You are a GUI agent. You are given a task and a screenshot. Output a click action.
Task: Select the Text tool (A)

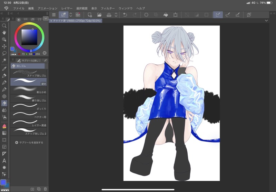[4, 161]
